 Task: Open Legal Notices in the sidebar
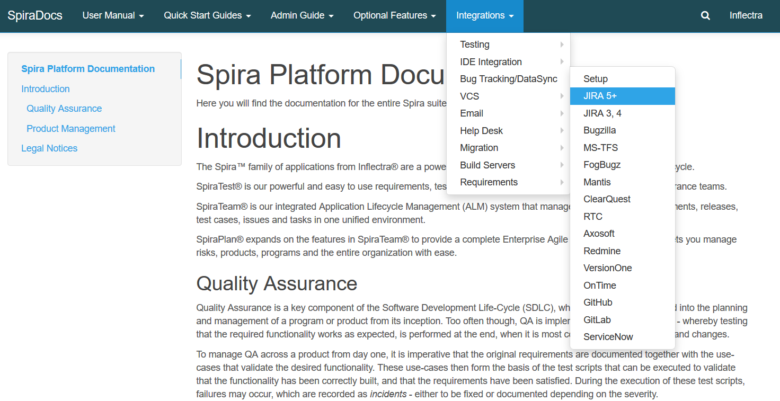(49, 148)
